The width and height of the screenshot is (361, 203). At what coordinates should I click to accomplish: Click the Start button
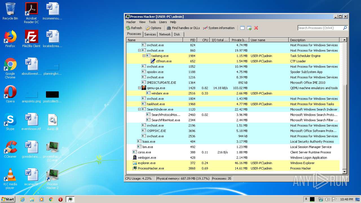coord(8,199)
